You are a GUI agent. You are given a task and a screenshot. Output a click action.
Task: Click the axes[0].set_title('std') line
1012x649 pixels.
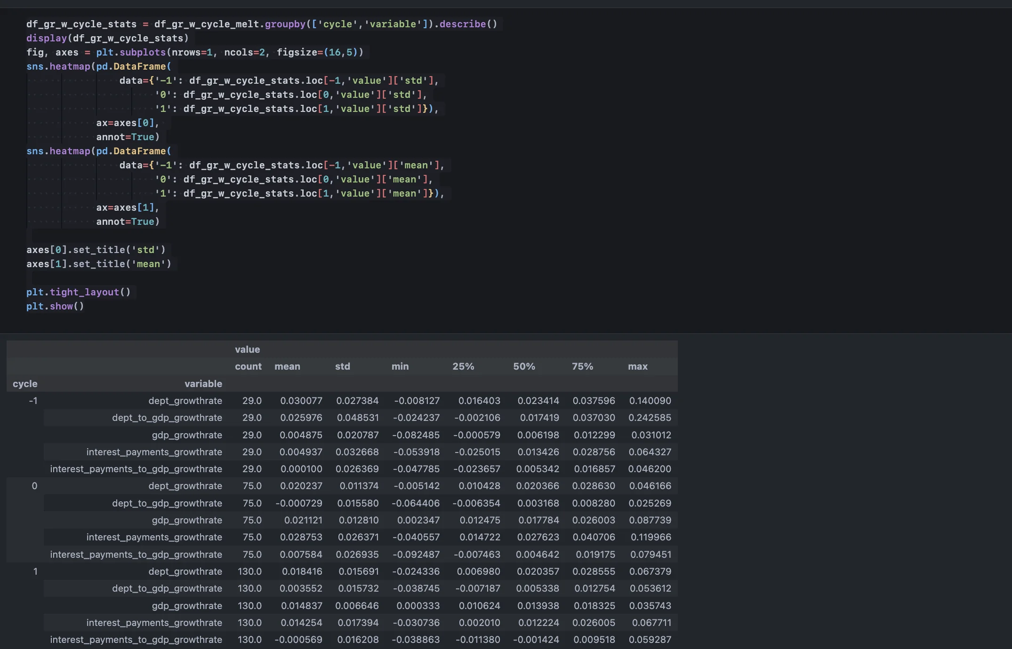[96, 250]
